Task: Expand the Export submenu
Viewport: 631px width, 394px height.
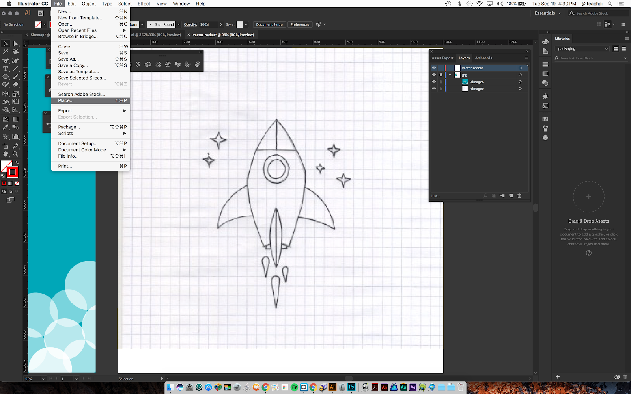Action: coord(91,111)
